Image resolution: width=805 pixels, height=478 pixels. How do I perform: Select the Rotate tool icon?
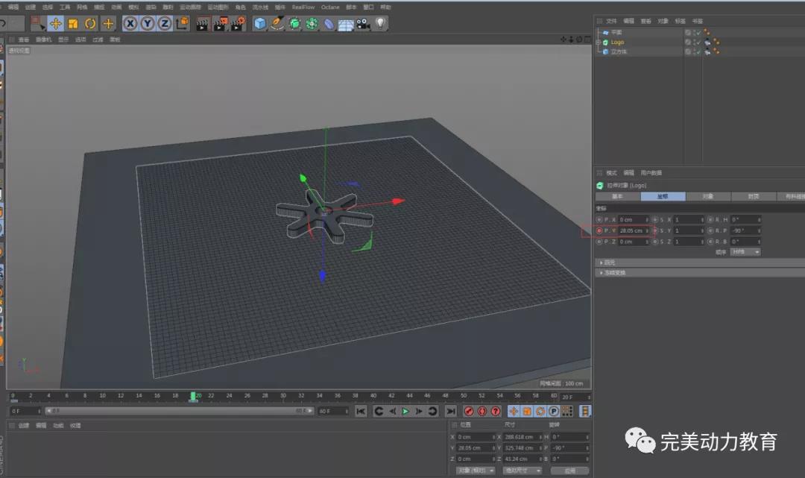pos(90,24)
